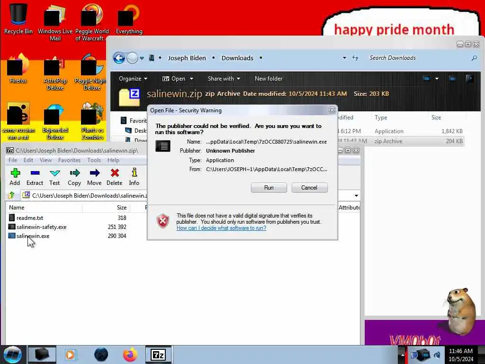Show hidden system tray icons arrow

point(403,355)
